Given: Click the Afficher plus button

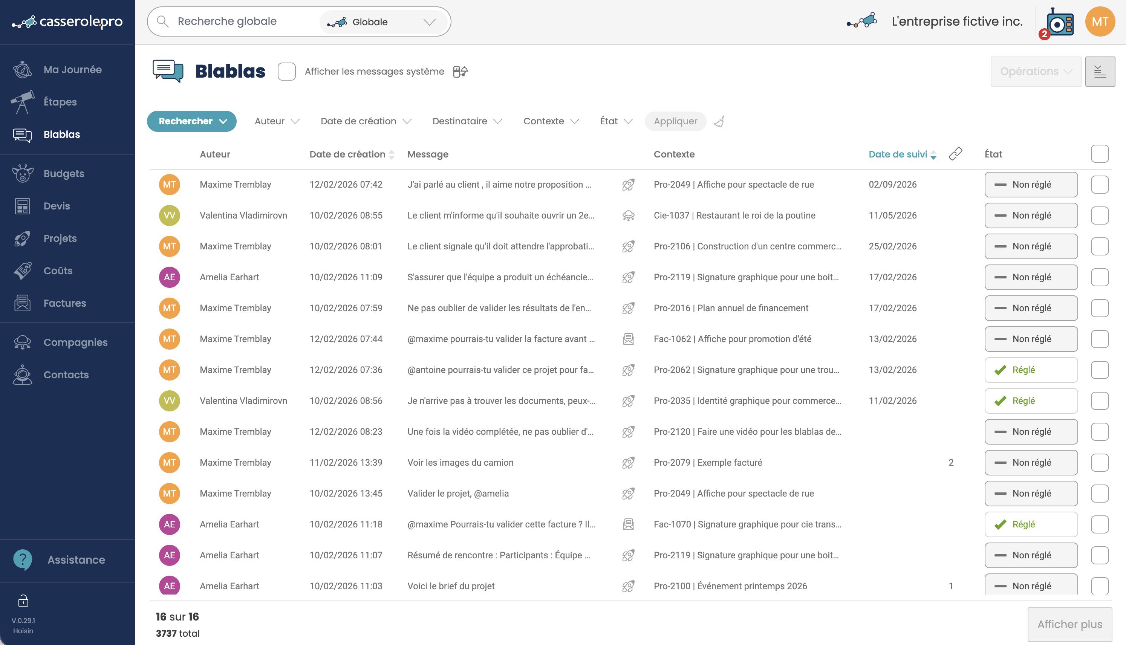Looking at the screenshot, I should (1070, 624).
